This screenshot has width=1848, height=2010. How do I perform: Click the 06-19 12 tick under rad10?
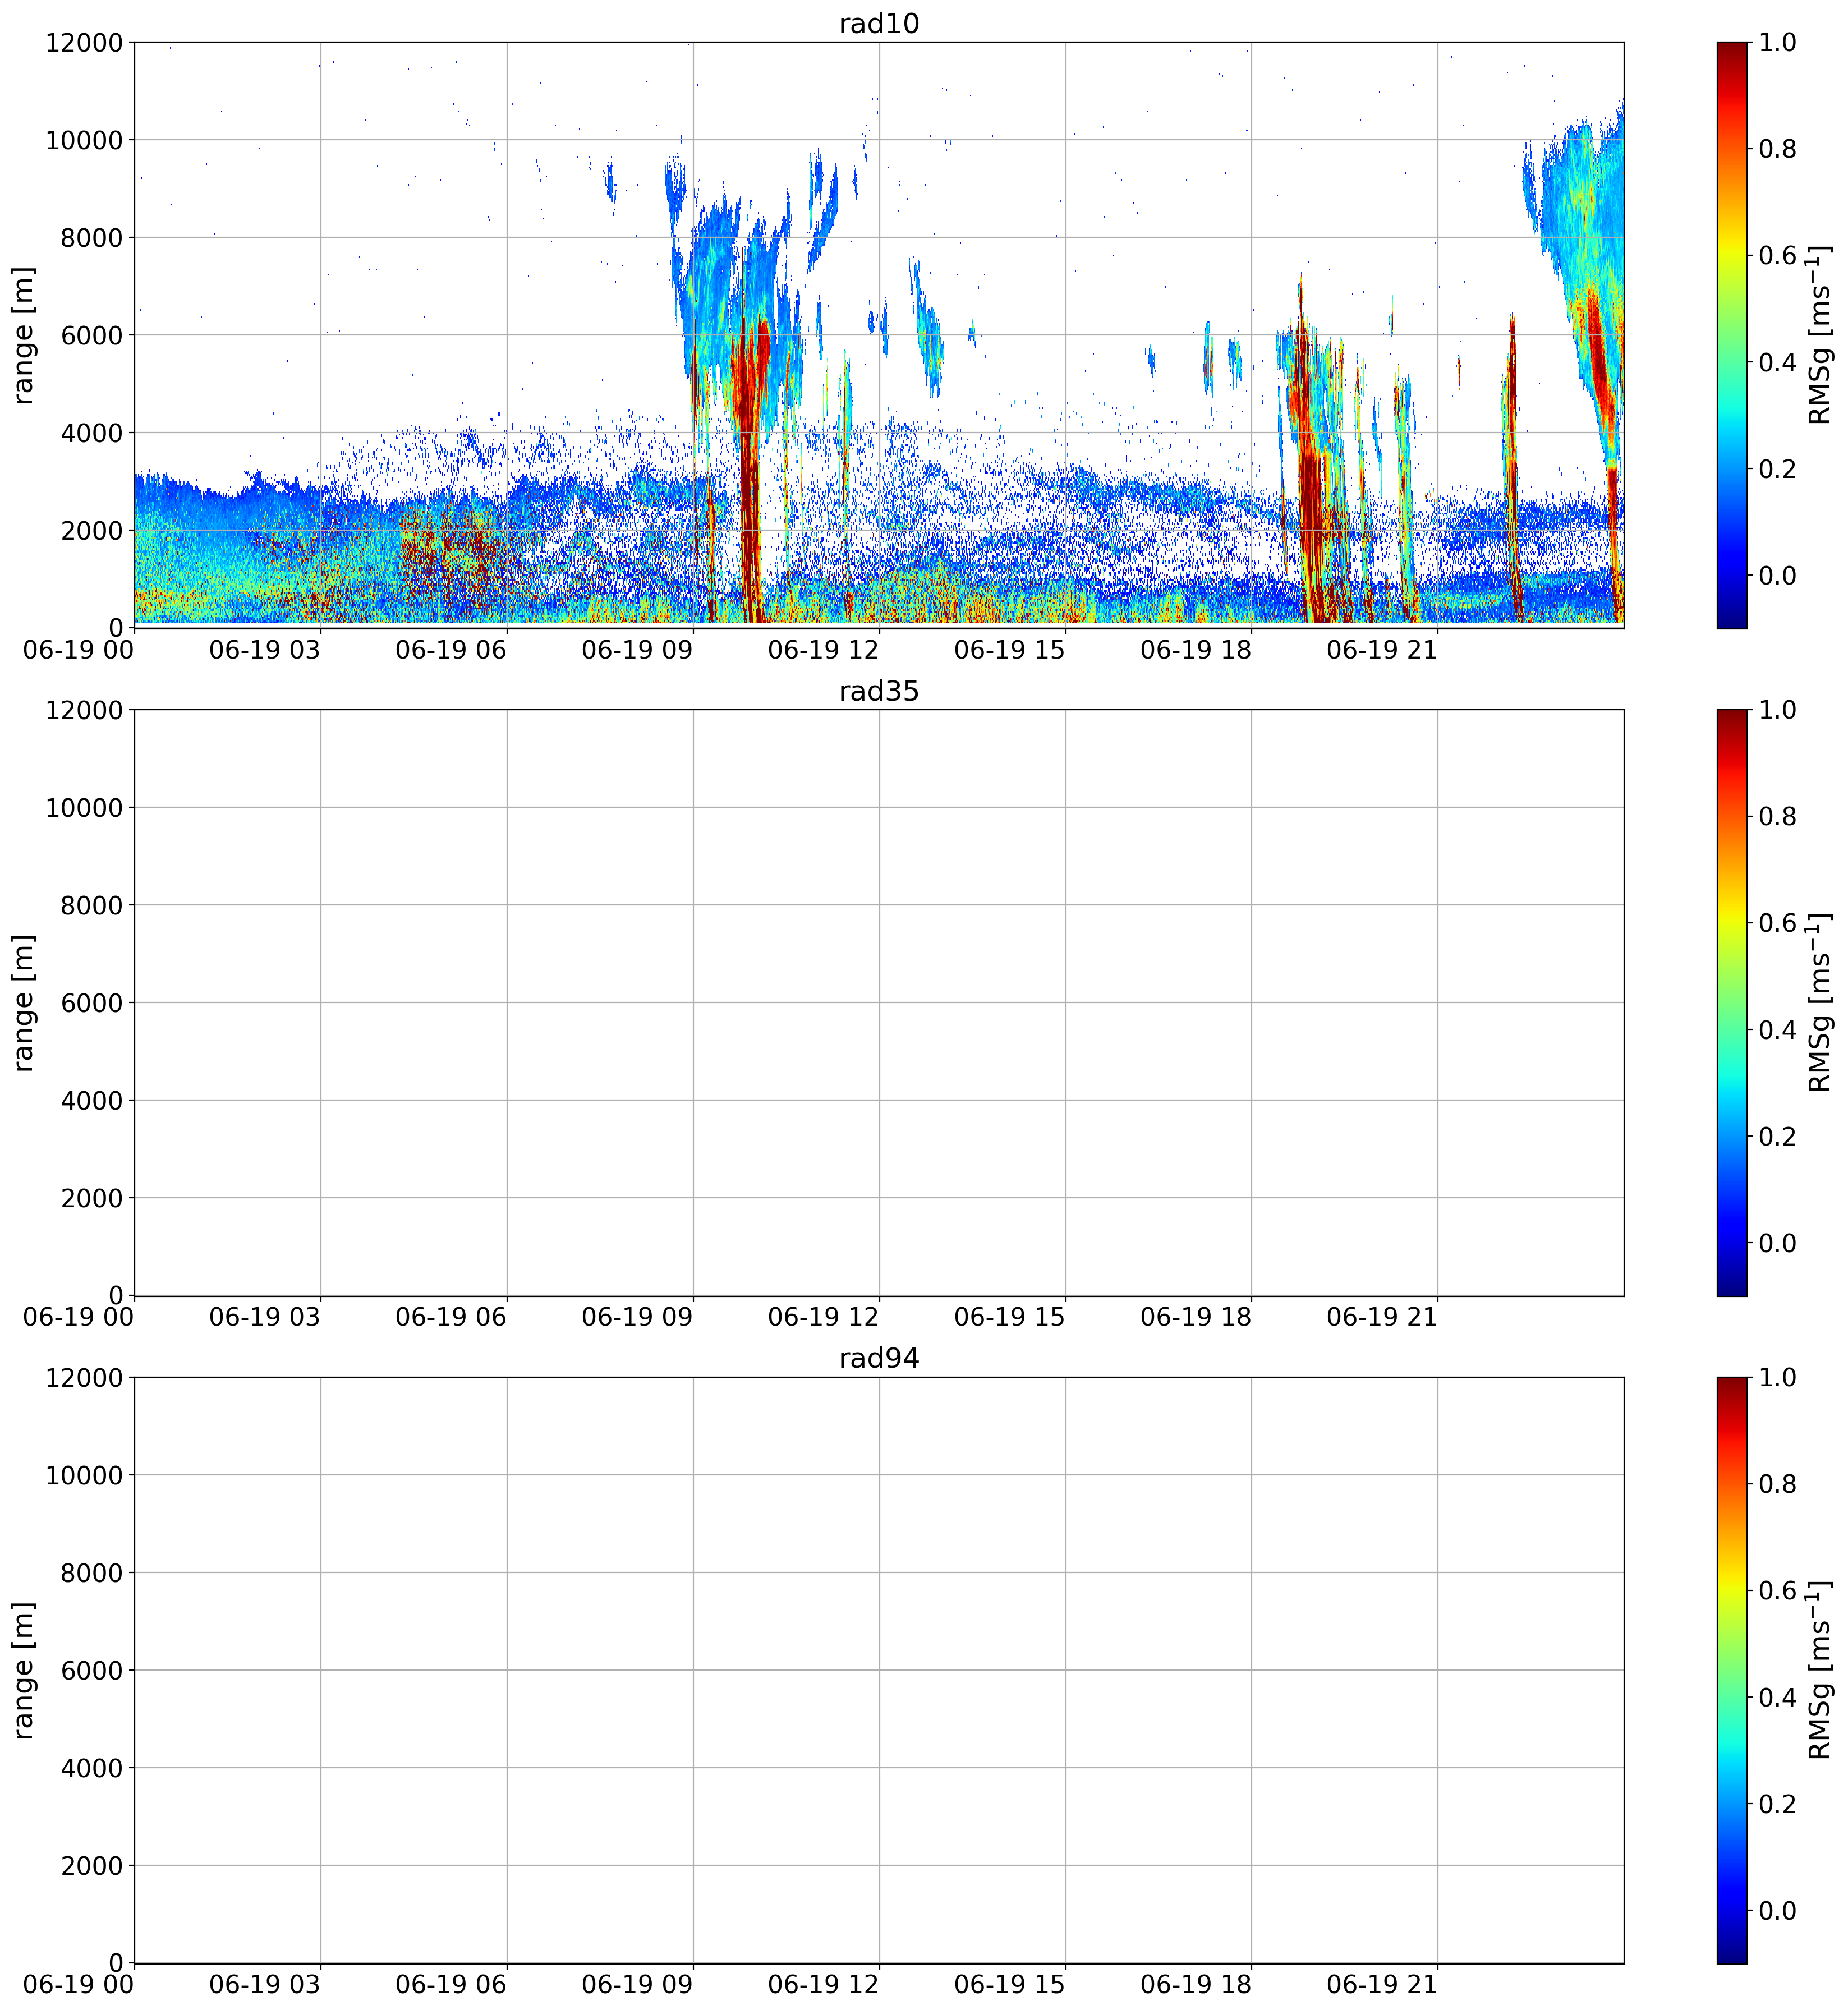coord(823,650)
